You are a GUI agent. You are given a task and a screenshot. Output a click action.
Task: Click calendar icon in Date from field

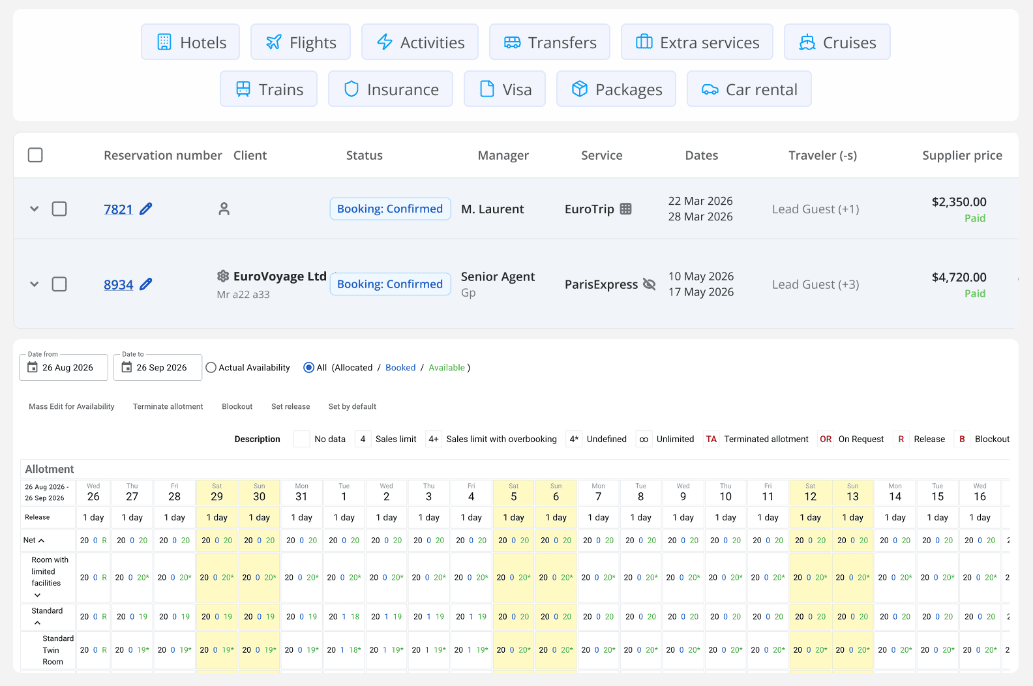tap(33, 368)
